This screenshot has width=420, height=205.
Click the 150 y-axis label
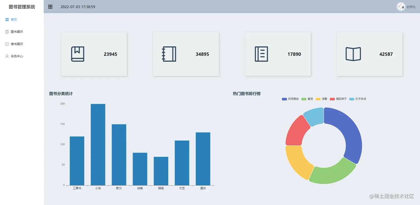[x=62, y=124]
